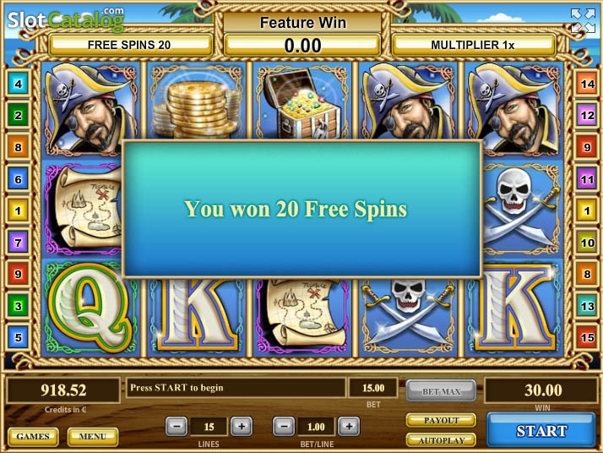603x453 pixels.
Task: Select payline marker 4 on left
Action: 18,83
